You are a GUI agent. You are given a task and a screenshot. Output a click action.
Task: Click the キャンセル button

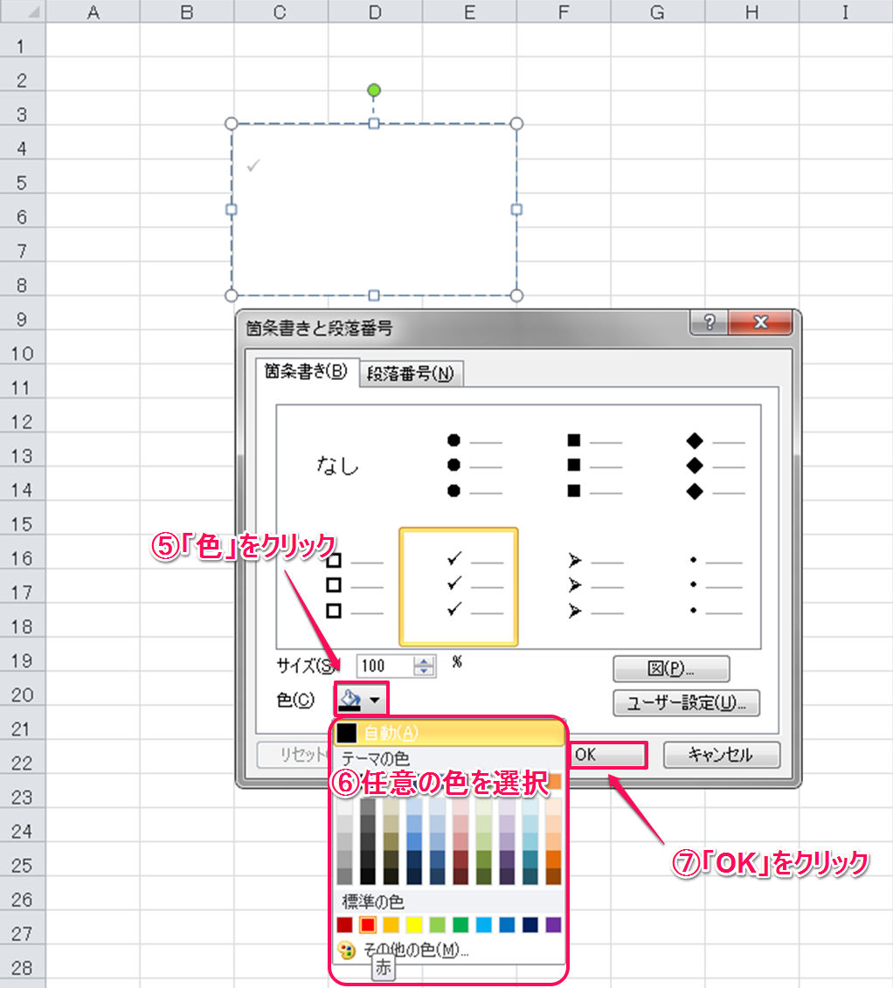[721, 756]
